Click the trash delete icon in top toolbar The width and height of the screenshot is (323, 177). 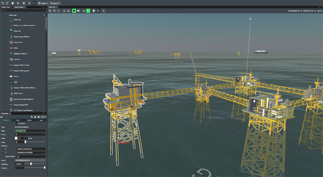click(12, 3)
